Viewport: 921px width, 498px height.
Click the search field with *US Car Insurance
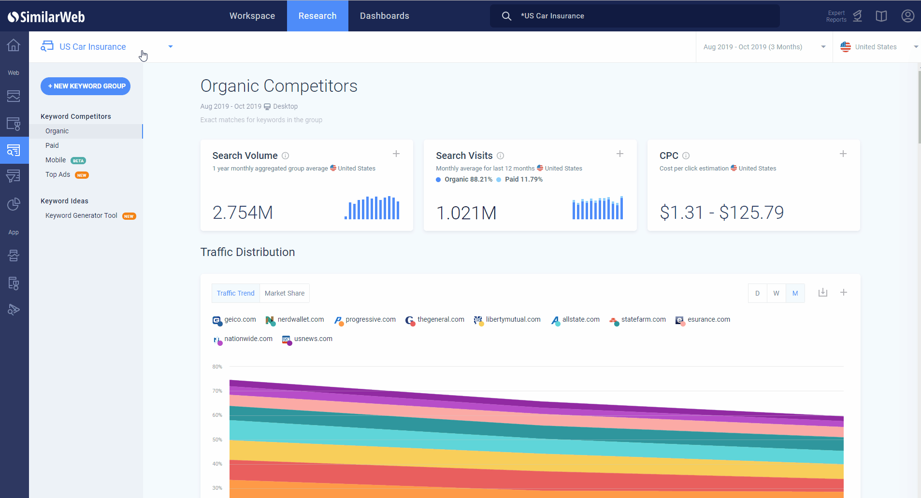(635, 16)
